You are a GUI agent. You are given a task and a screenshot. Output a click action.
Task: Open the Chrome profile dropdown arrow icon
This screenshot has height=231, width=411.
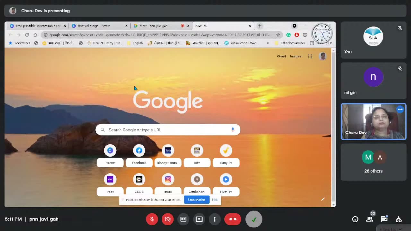point(294,26)
